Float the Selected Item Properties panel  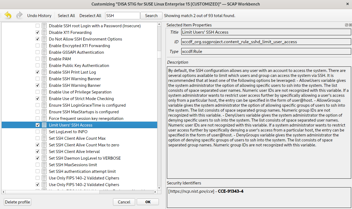(x=346, y=25)
